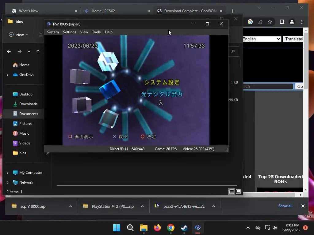Open the Settings menu in PCSX2
This screenshot has height=235, width=314.
70,32
